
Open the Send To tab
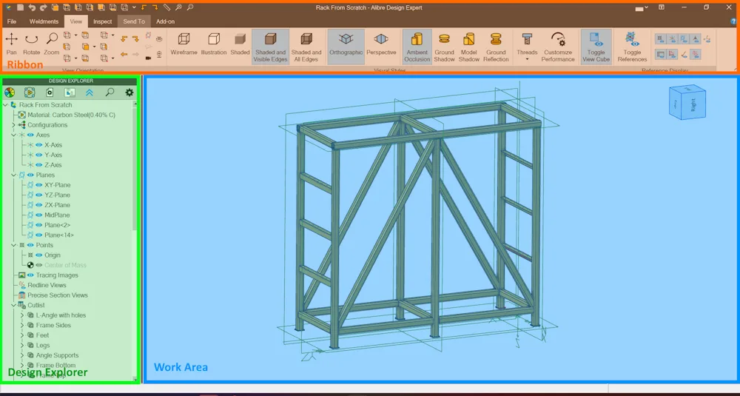point(134,21)
